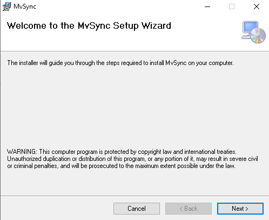Cancel the MvSync installation
This screenshot has width=269, height=220.
pos(137,209)
